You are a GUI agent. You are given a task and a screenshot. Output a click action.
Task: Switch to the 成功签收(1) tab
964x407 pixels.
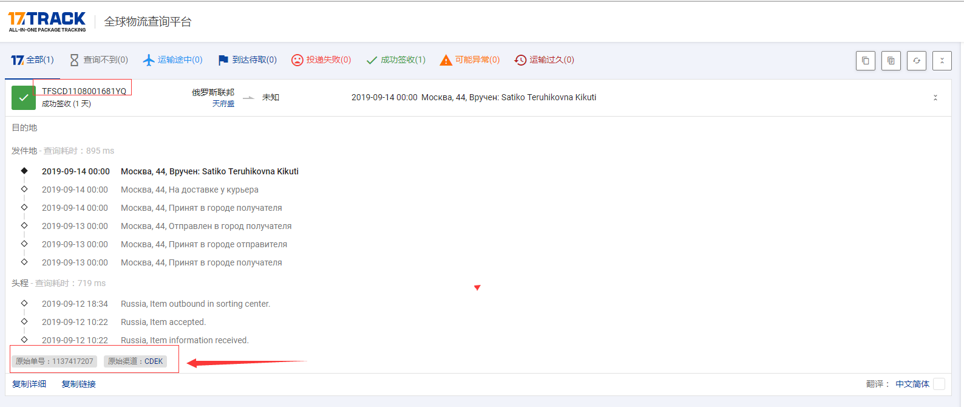click(x=396, y=60)
